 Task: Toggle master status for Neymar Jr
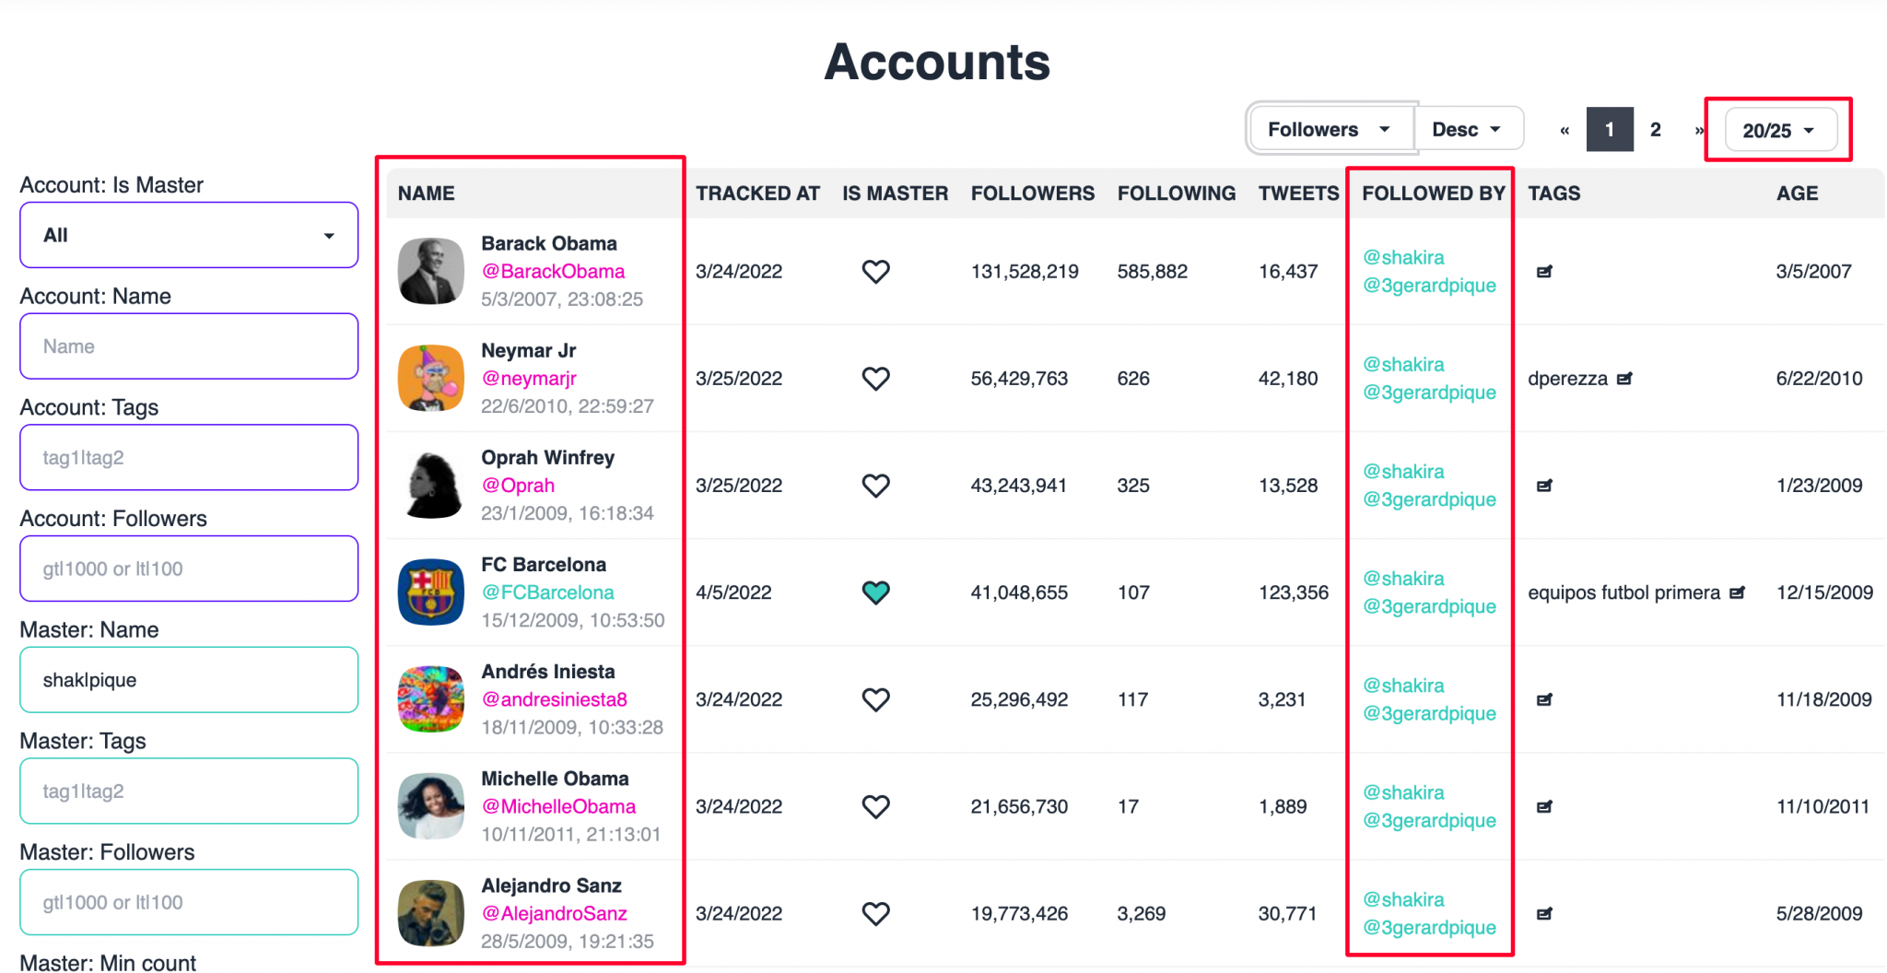[x=876, y=378]
